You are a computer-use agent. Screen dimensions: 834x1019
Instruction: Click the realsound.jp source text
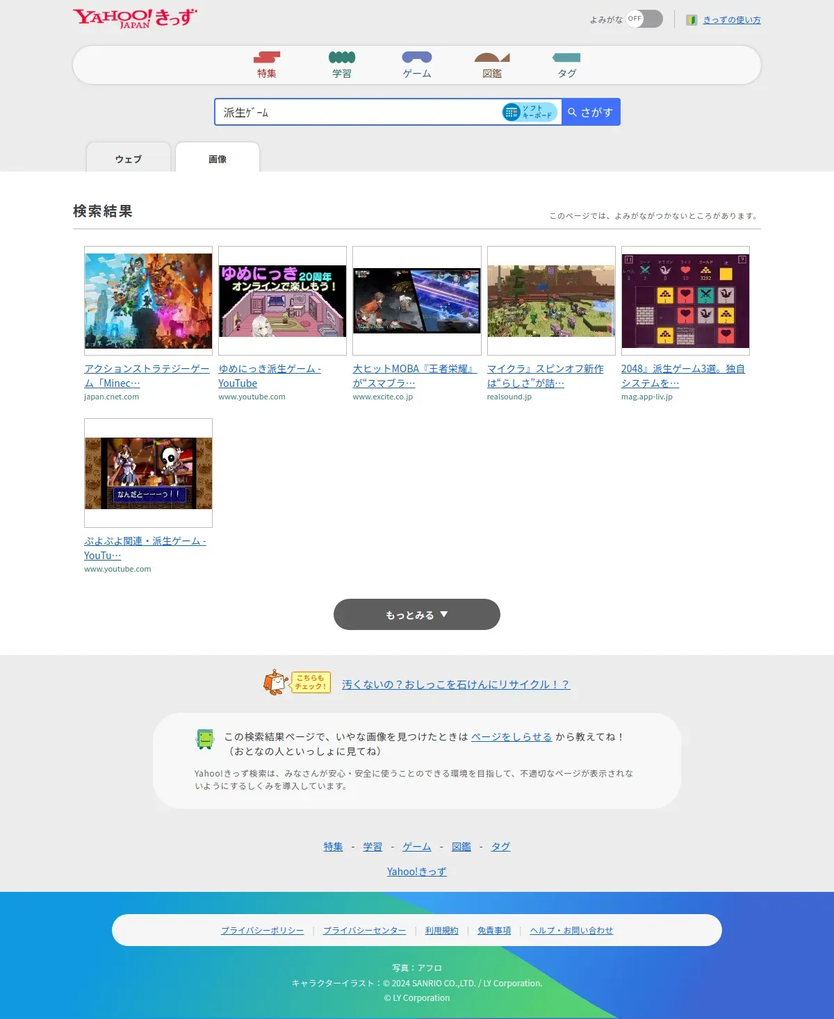[x=509, y=397]
